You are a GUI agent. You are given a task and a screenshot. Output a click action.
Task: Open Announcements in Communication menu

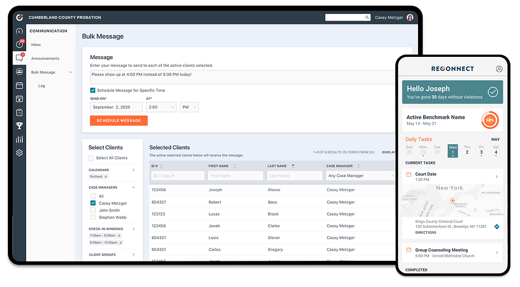pos(45,59)
